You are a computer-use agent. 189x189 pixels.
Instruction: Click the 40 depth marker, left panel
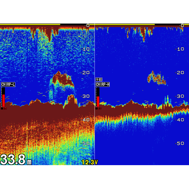coord(86,120)
